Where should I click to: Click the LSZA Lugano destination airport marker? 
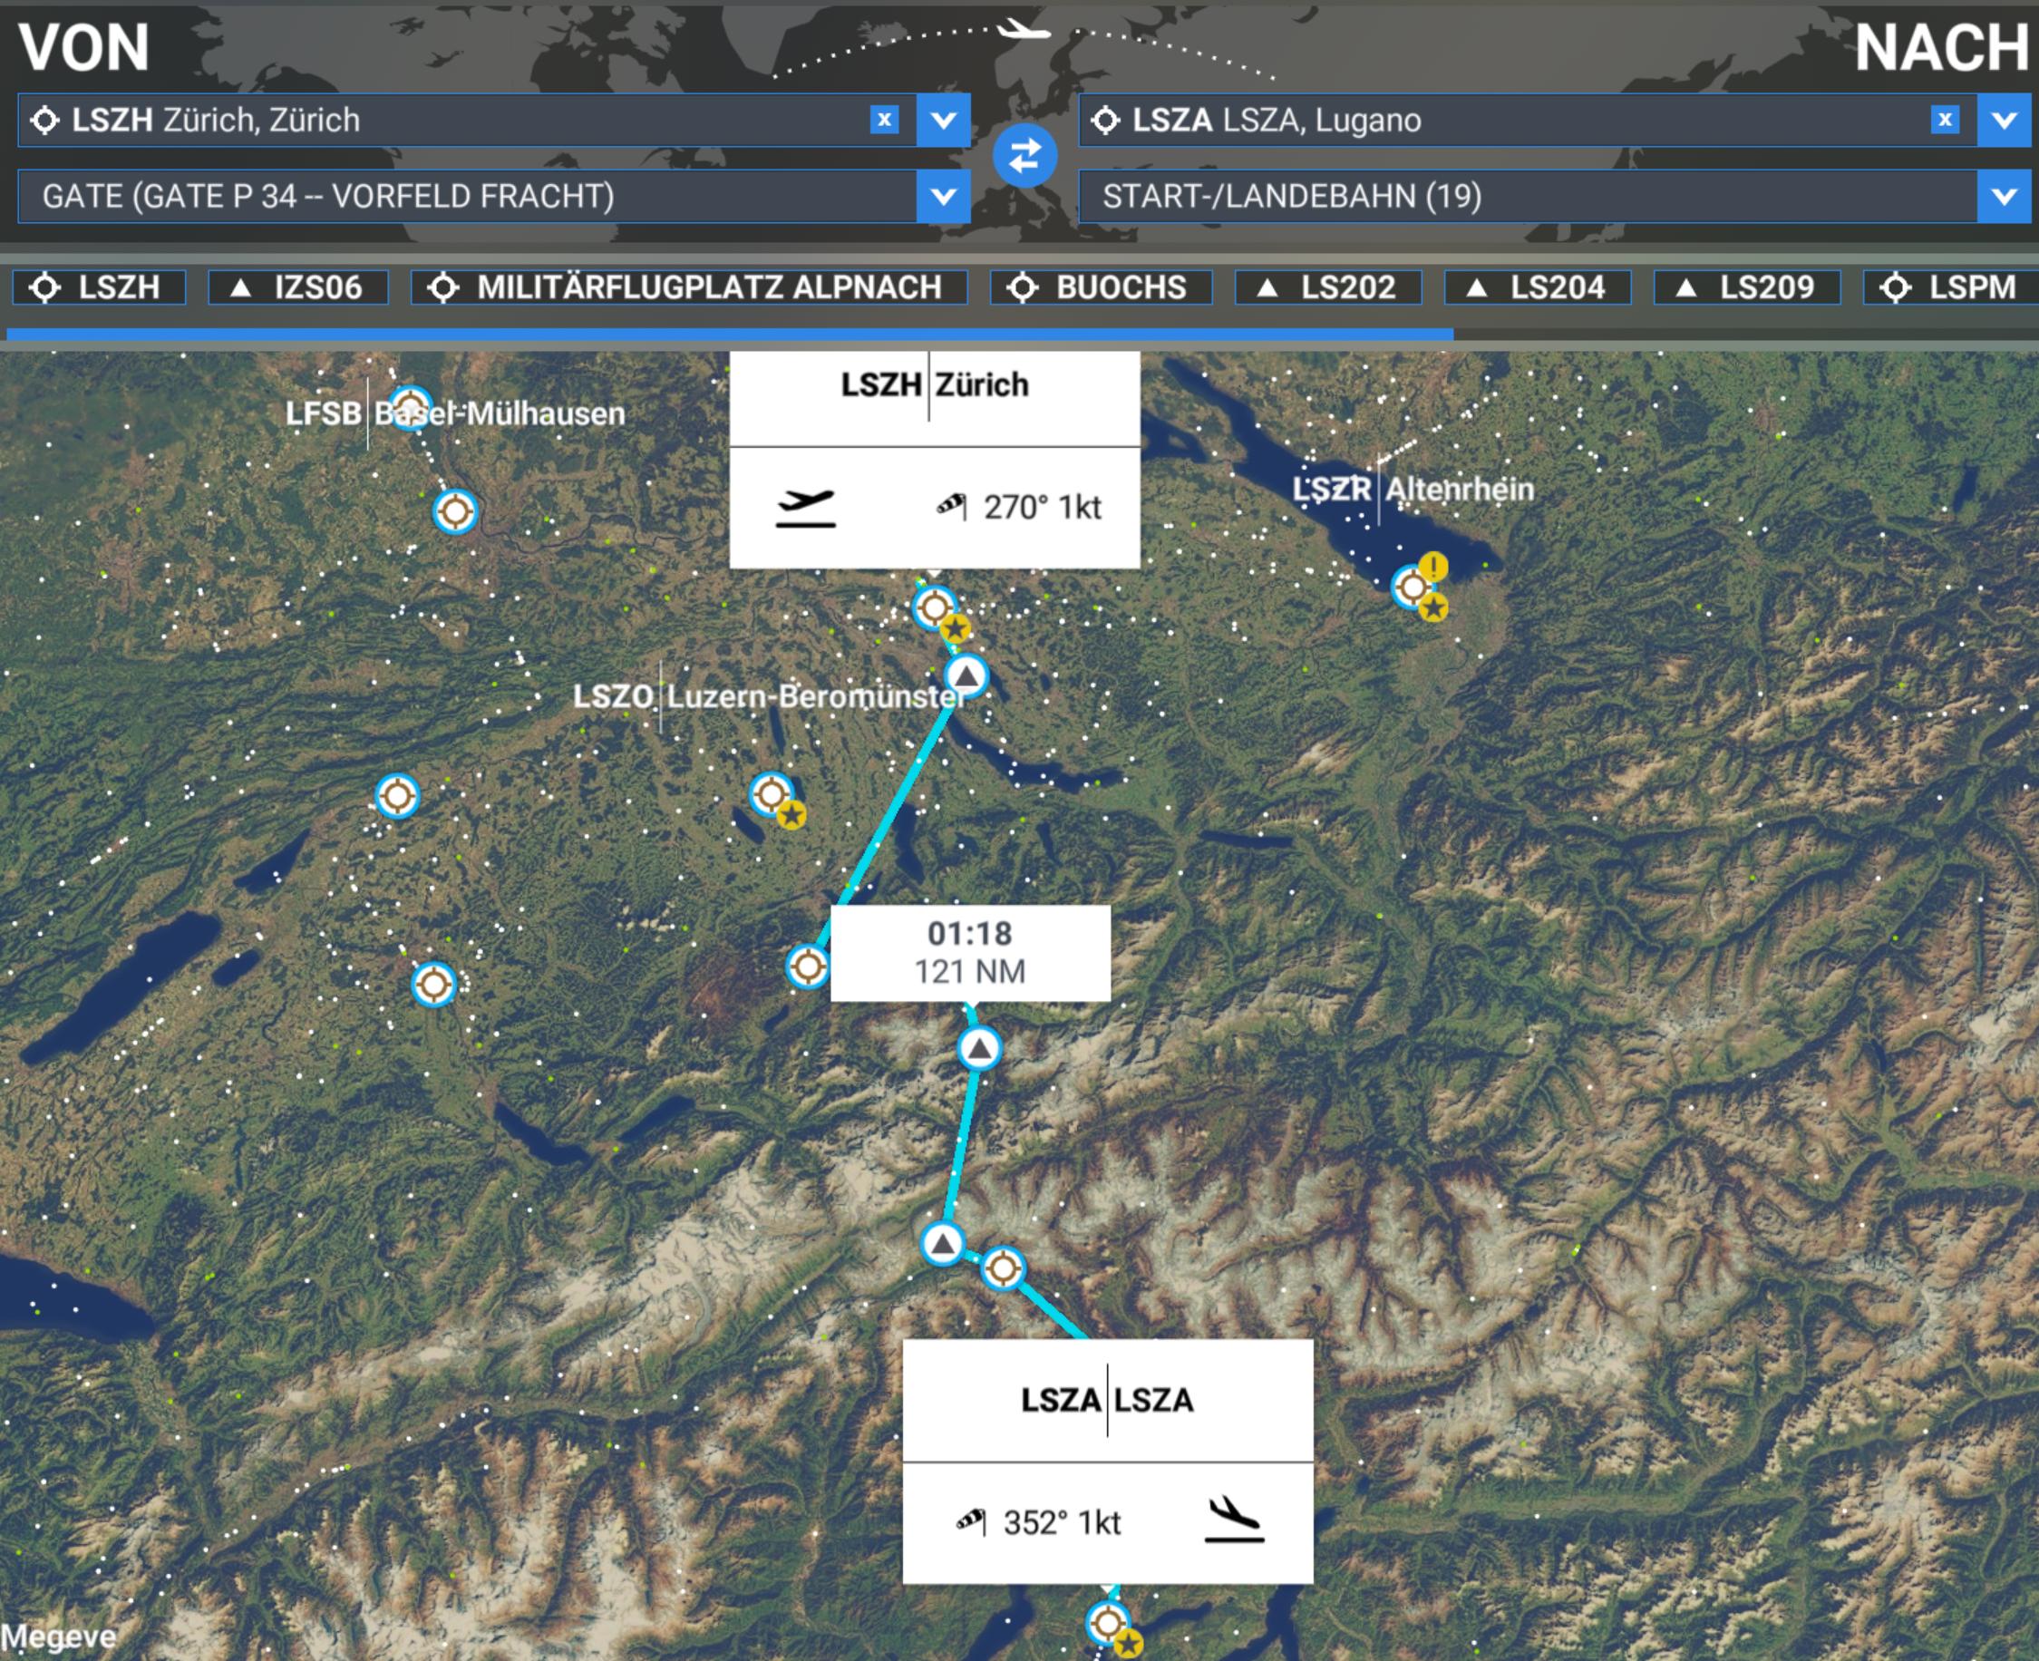[x=1108, y=1623]
